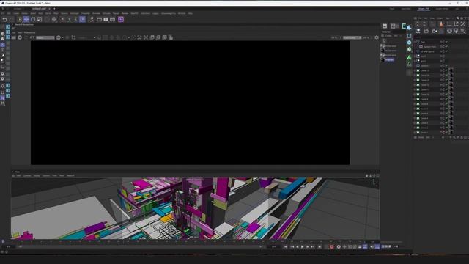This screenshot has width=469, height=264.
Task: Toggle X axis lock
Action: pos(62,20)
